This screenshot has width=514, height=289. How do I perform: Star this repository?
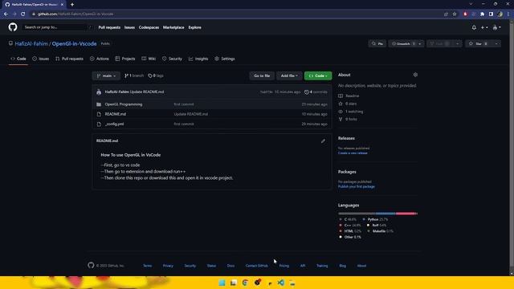479,43
